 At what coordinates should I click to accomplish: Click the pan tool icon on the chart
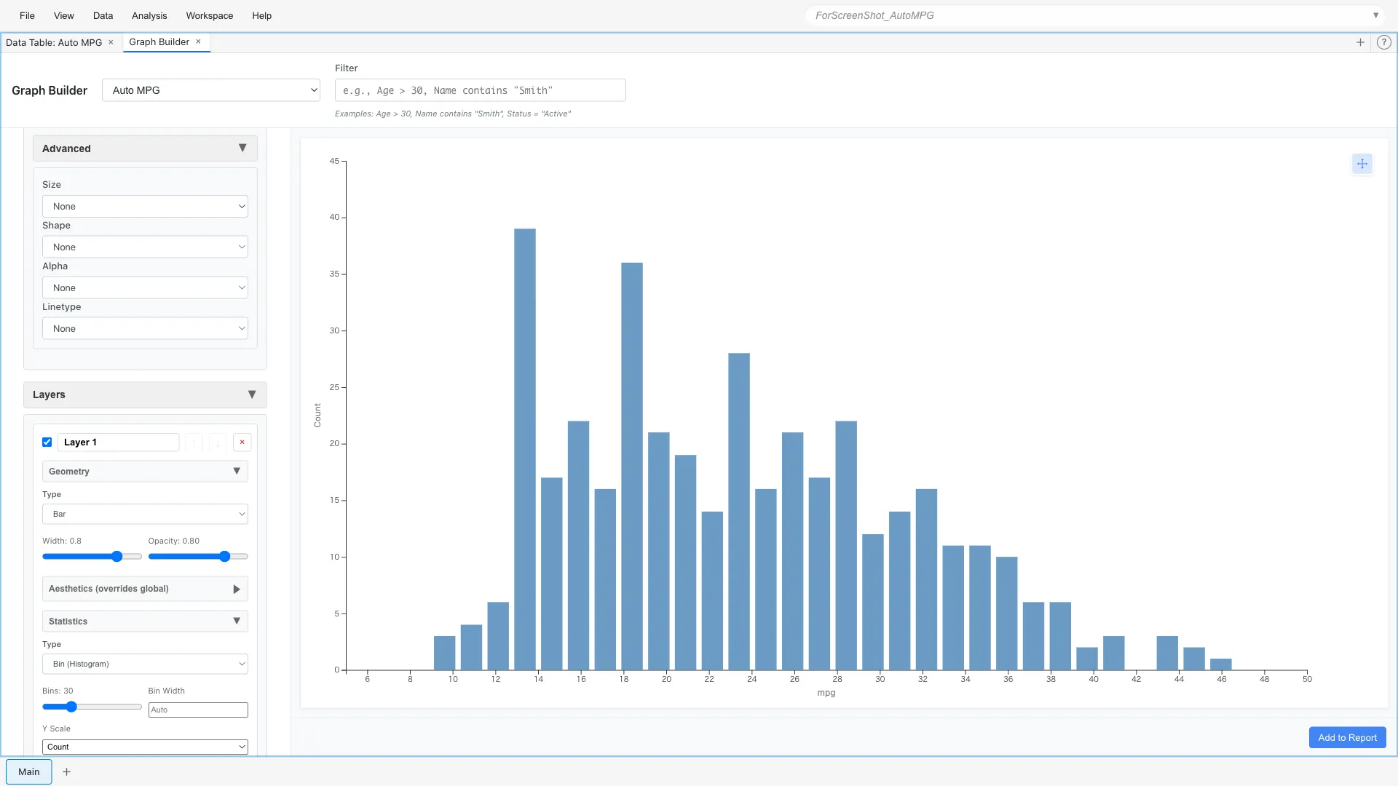click(x=1362, y=164)
